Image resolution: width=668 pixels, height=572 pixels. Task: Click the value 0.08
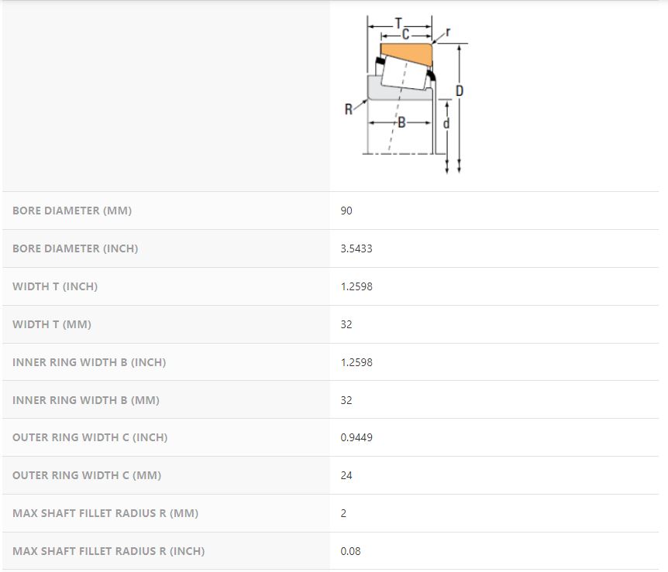[350, 551]
